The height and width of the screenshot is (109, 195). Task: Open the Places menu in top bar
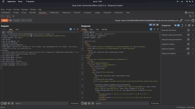tap(20, 2)
